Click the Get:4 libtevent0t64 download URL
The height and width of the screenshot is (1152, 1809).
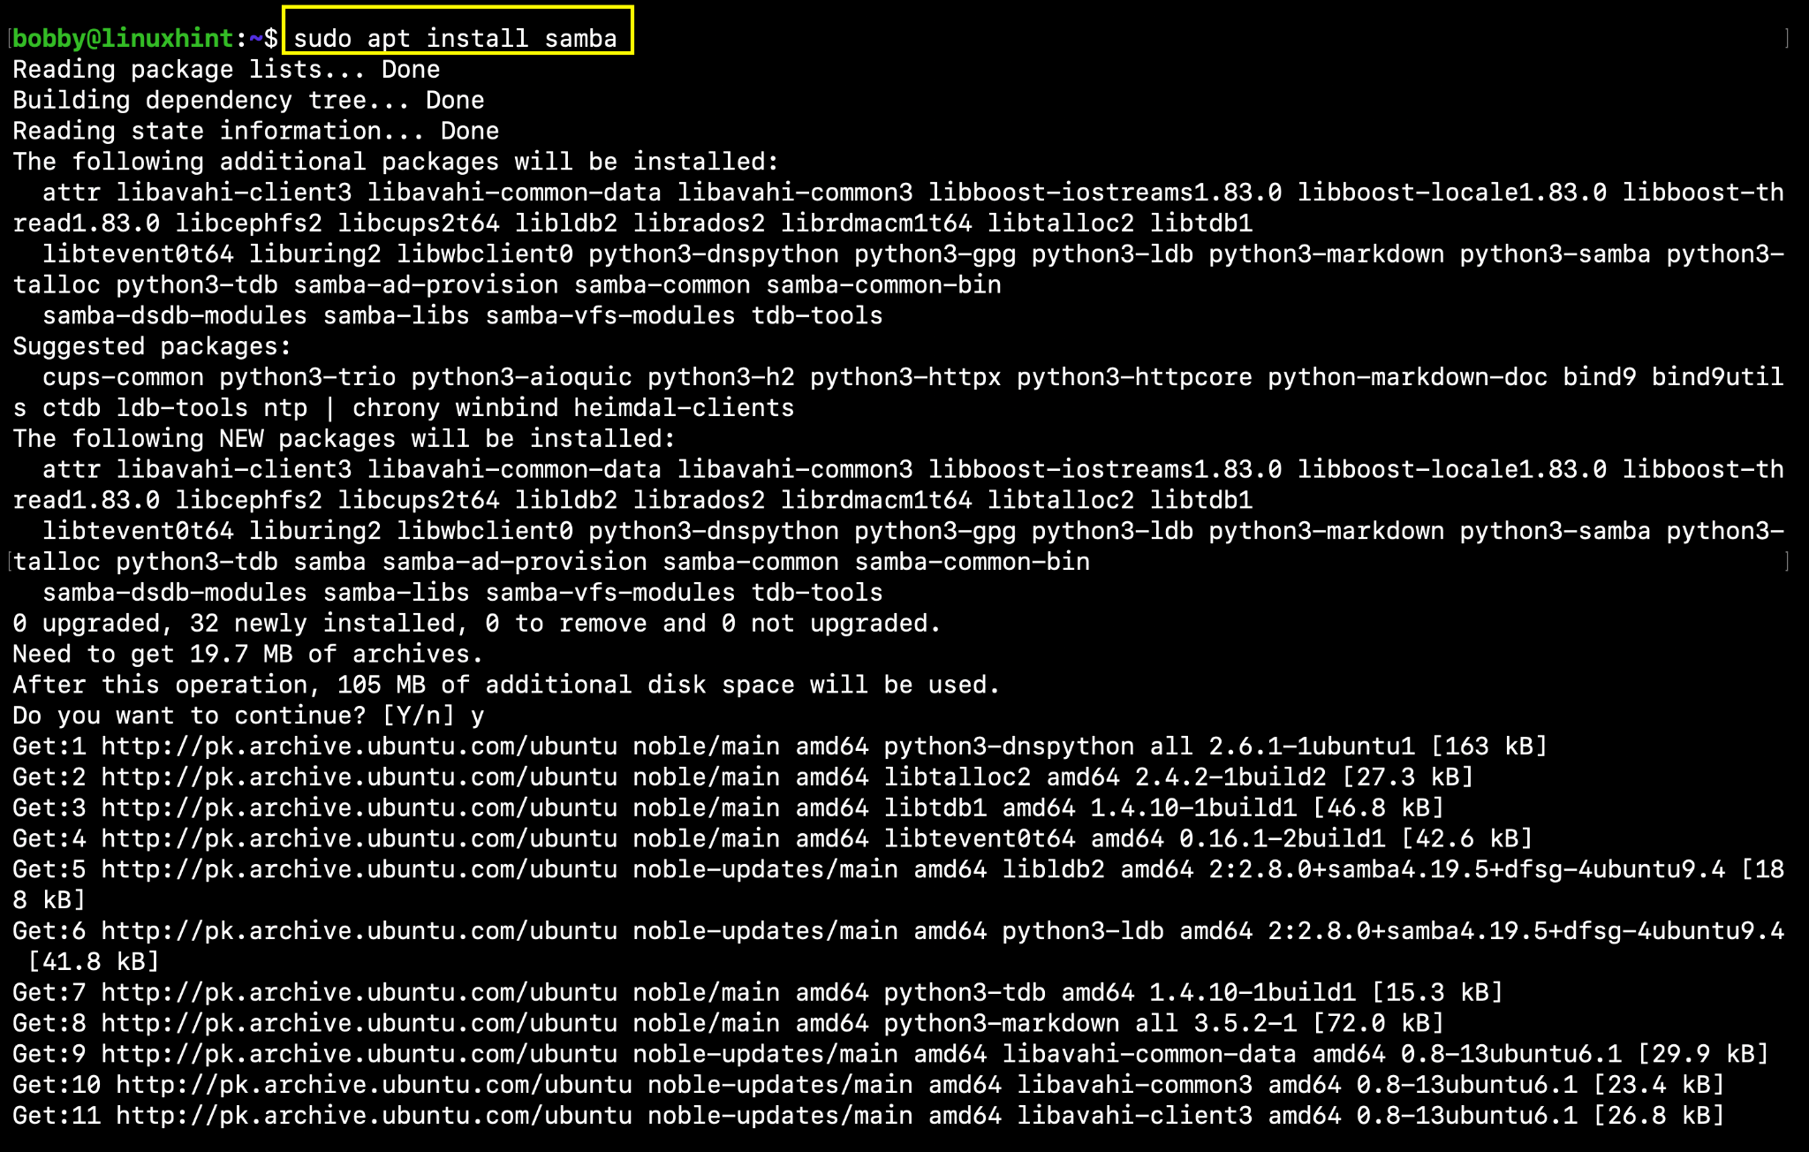pos(359,838)
